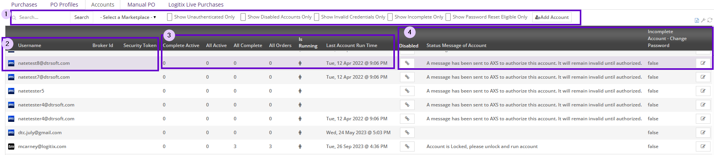Screen dimensions: 714x155
Task: Refresh the accounts grid
Action: pyautogui.click(x=710, y=20)
